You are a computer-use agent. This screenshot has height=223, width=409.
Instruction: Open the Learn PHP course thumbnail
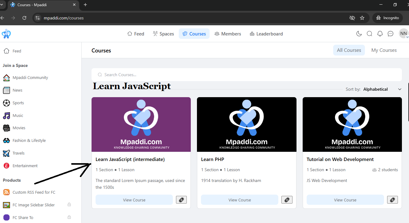(x=247, y=125)
